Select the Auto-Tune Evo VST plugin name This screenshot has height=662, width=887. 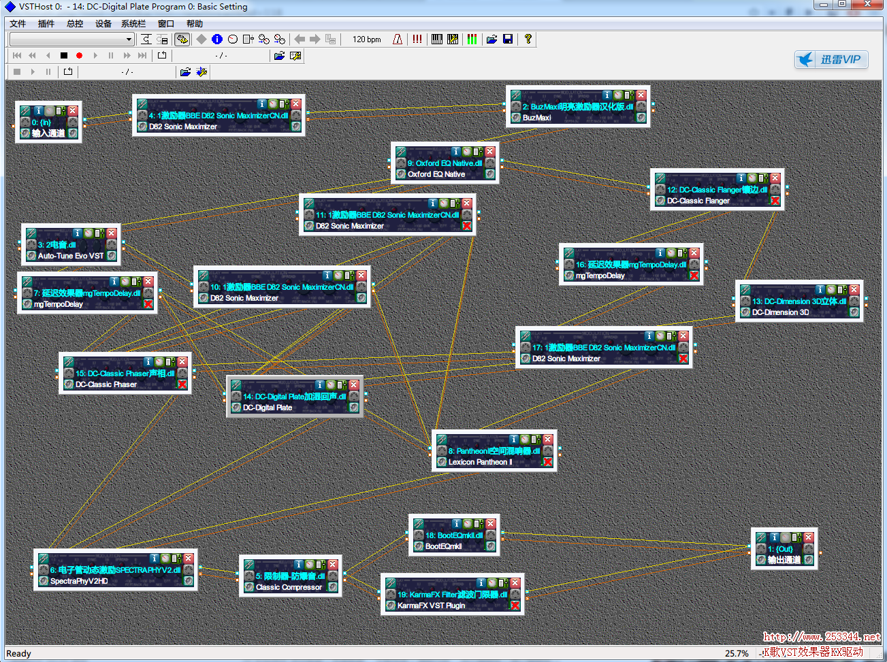(x=71, y=256)
